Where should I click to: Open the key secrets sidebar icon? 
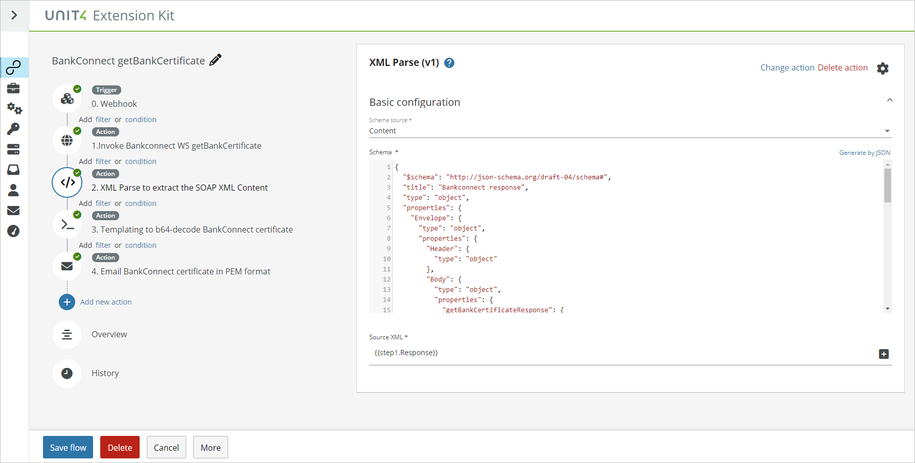13,129
